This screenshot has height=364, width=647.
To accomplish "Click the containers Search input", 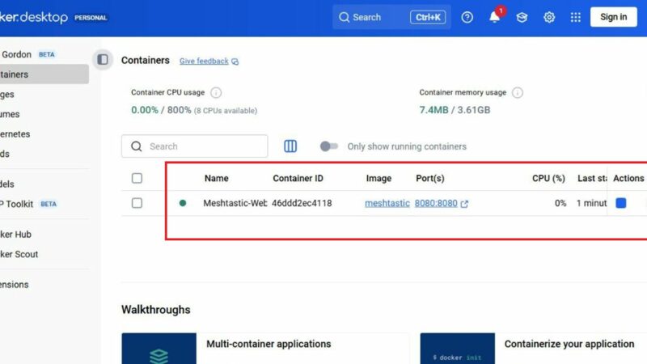I will click(x=194, y=146).
